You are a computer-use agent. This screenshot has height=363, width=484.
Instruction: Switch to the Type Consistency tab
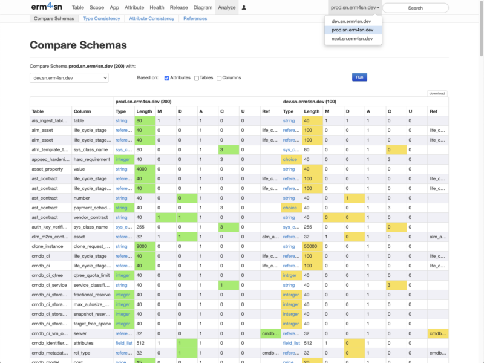tap(101, 19)
